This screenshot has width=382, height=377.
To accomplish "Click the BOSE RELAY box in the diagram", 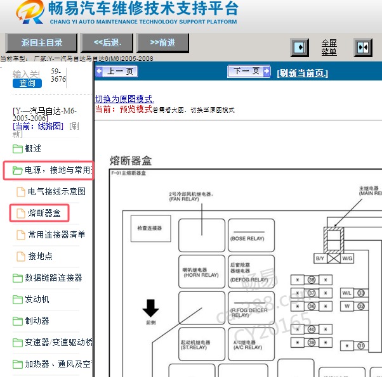I will 251,235.
